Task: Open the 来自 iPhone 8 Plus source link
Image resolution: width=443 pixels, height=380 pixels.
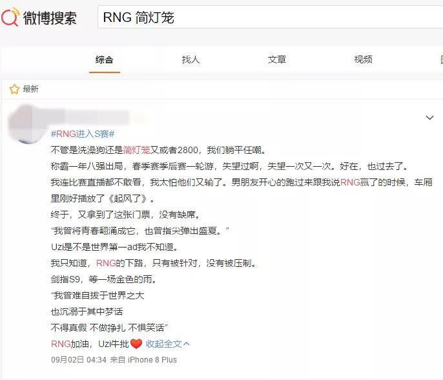Action: click(143, 360)
